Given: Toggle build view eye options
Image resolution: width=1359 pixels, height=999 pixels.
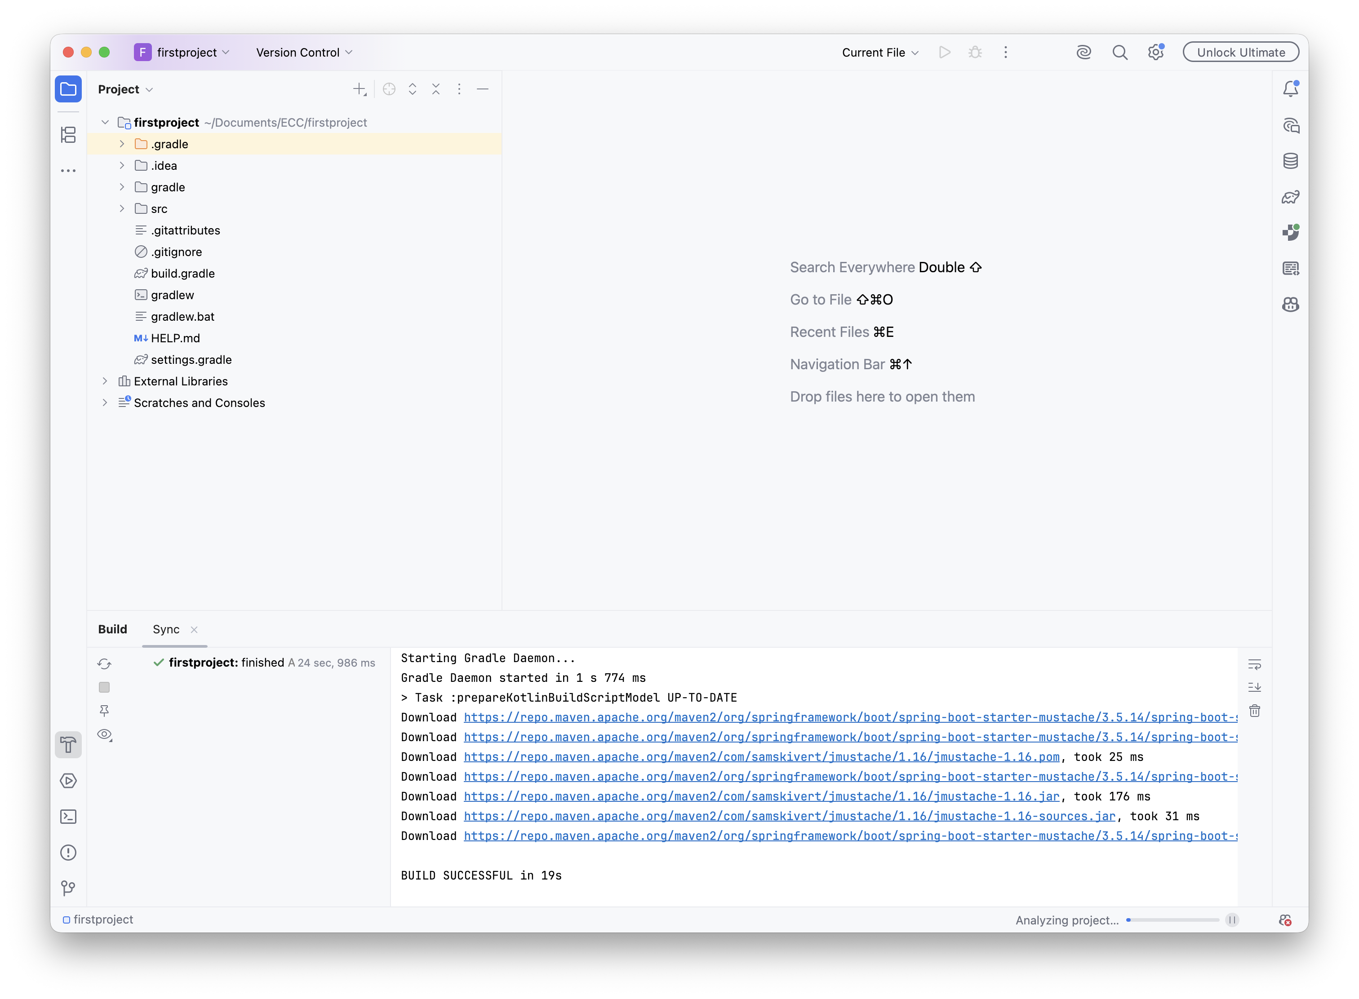Looking at the screenshot, I should [105, 735].
